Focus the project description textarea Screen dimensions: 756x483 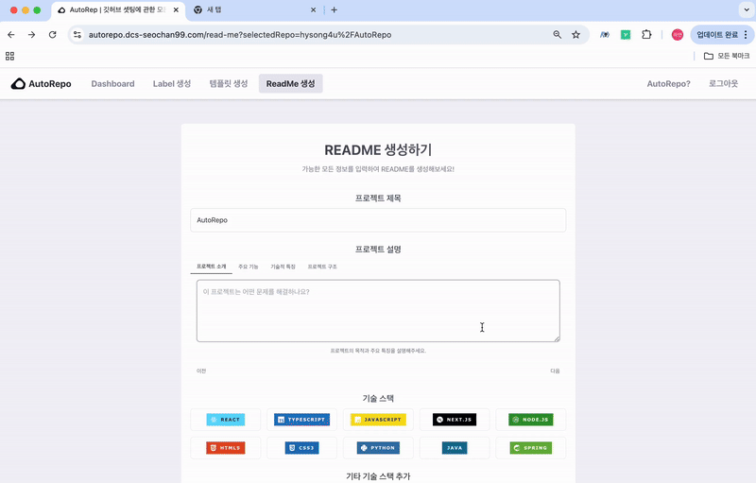(378, 311)
